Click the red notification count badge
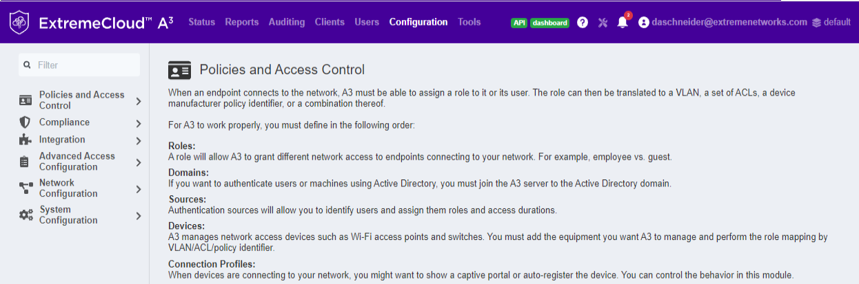859x284 pixels. [x=628, y=15]
